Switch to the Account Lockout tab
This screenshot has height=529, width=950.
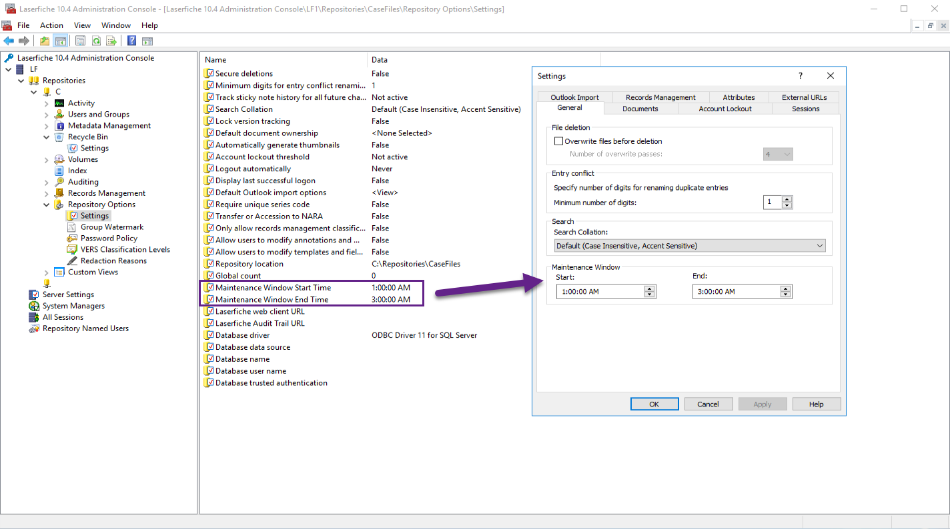pos(725,109)
